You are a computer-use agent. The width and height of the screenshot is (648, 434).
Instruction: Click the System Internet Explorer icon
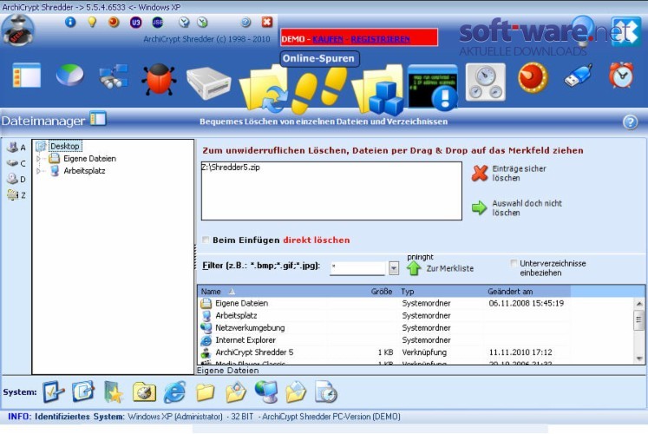[x=175, y=391]
